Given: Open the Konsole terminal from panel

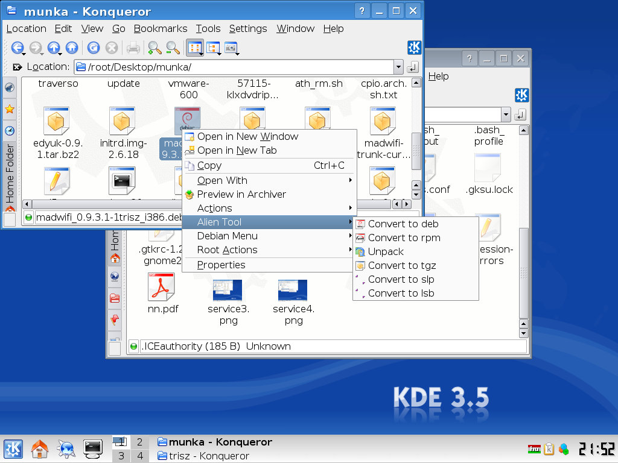Looking at the screenshot, I should pos(93,449).
